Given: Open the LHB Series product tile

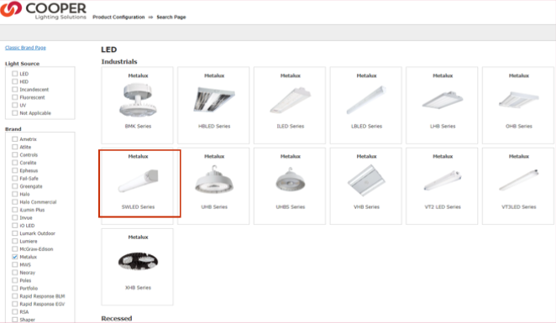Looking at the screenshot, I should tap(442, 105).
